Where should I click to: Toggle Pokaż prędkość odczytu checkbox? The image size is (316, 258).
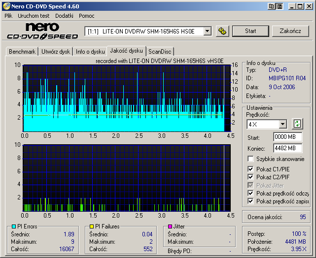pos(250,193)
